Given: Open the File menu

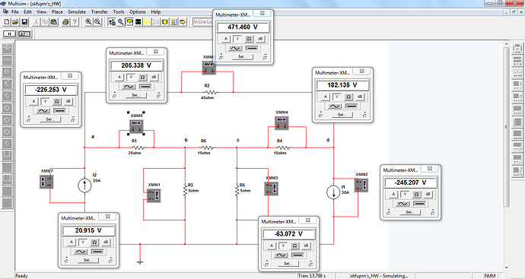Looking at the screenshot, I should pos(15,11).
